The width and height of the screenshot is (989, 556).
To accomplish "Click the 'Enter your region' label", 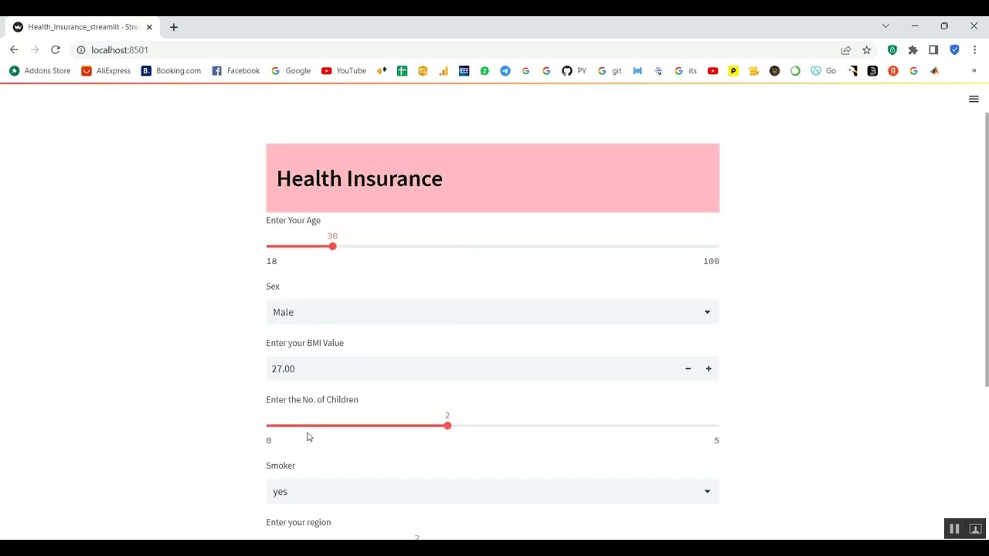I will (x=298, y=522).
